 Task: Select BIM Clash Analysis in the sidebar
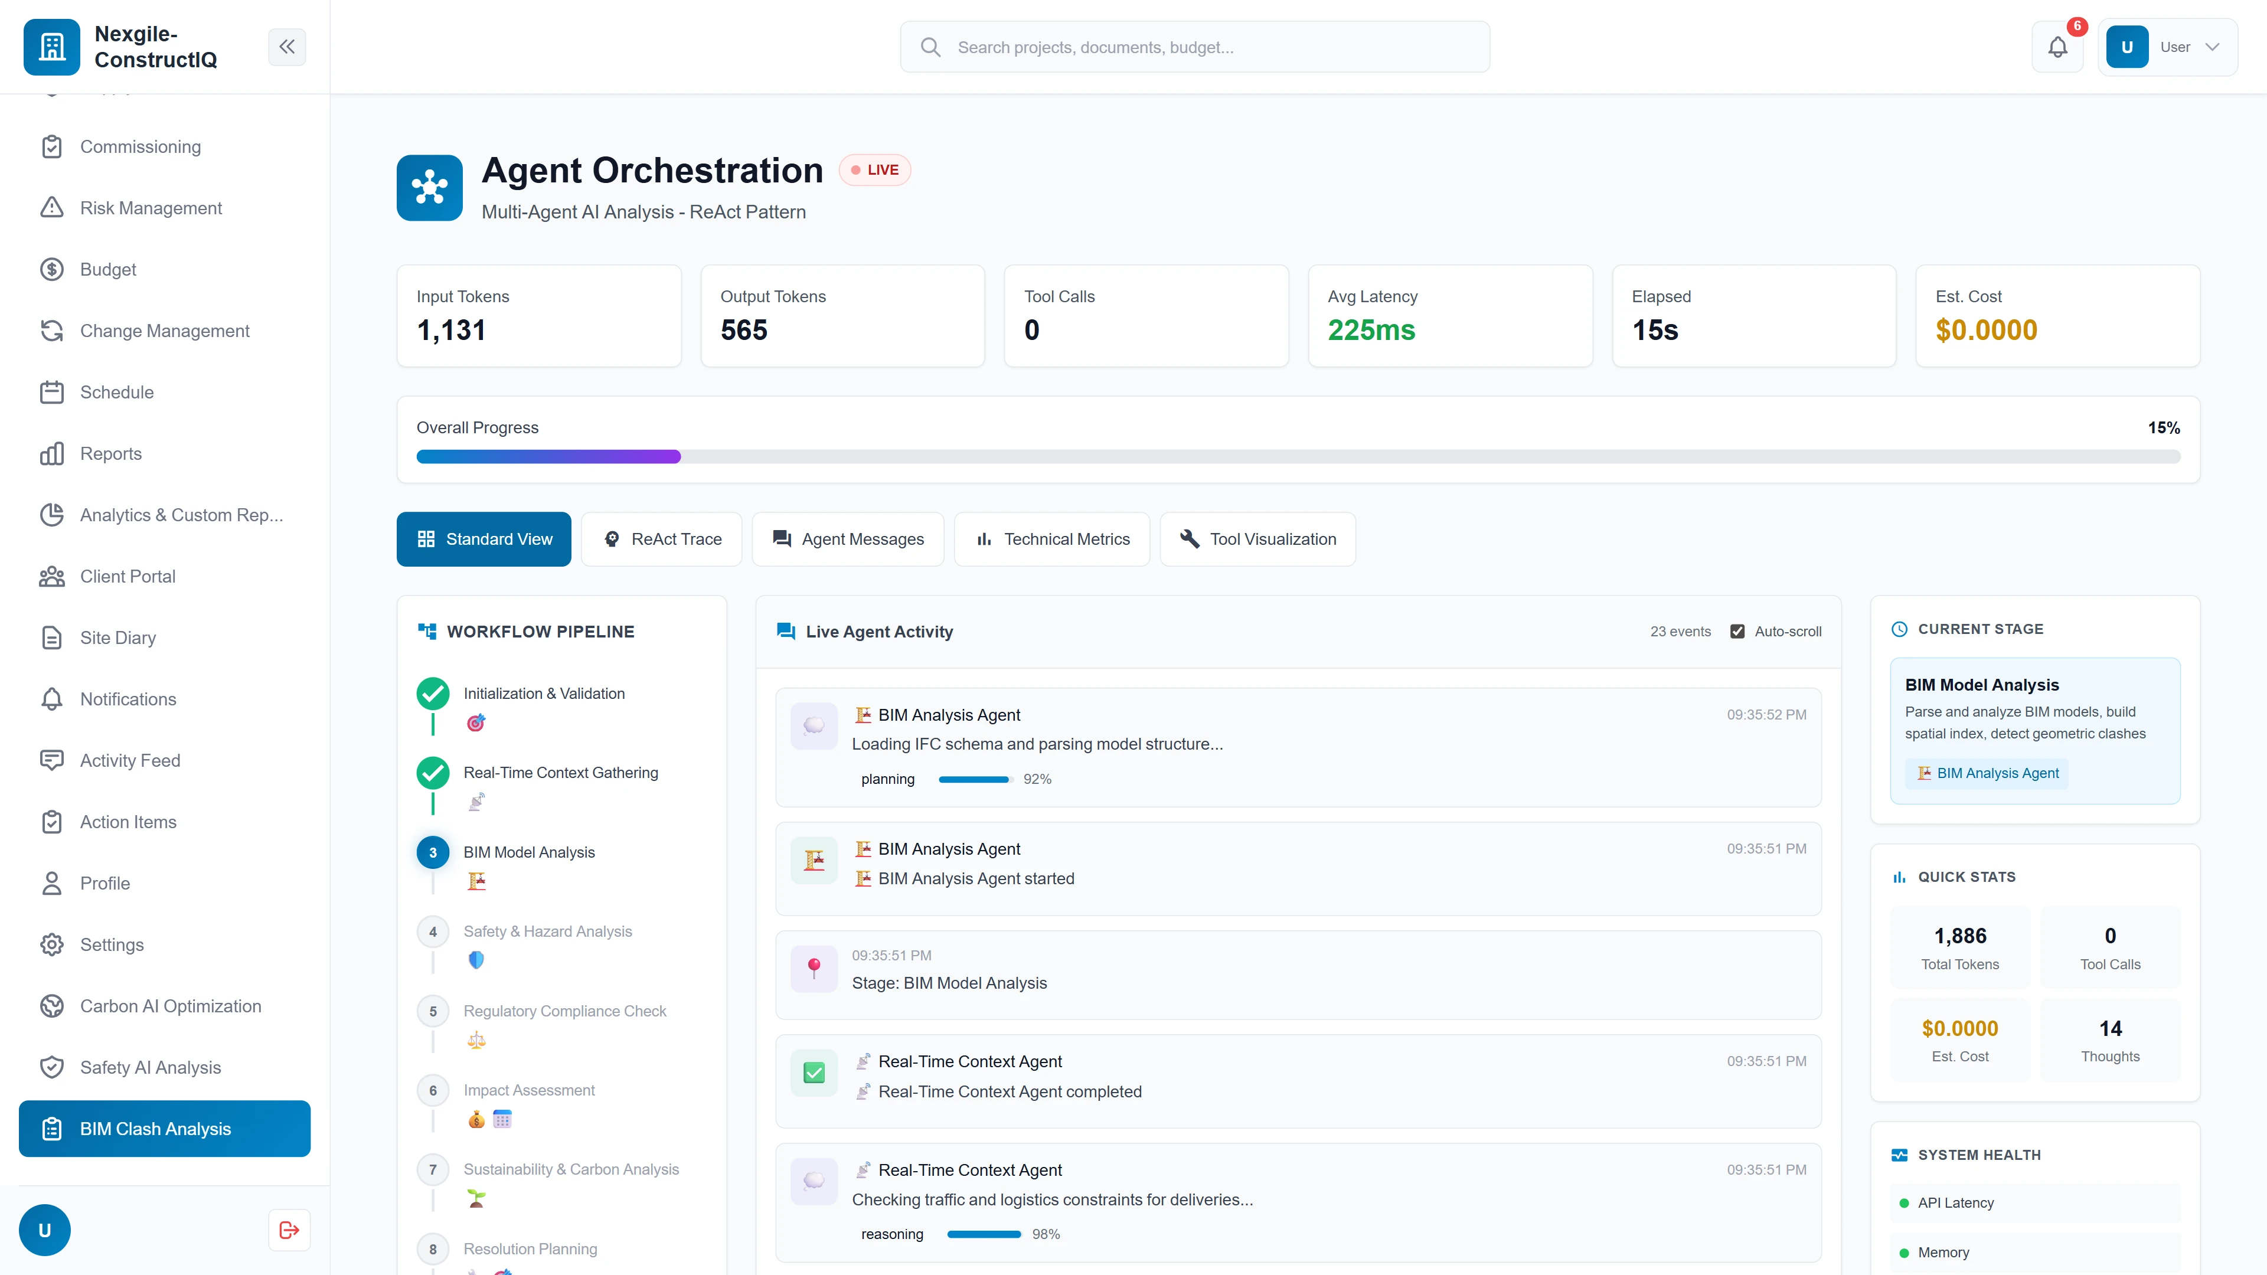point(164,1128)
